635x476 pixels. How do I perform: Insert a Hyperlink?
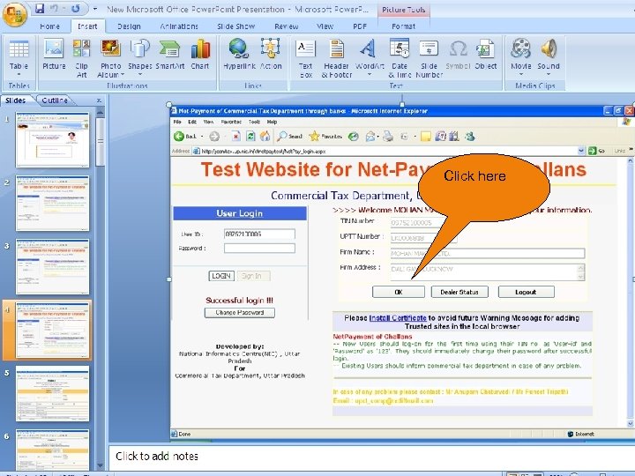[x=239, y=55]
